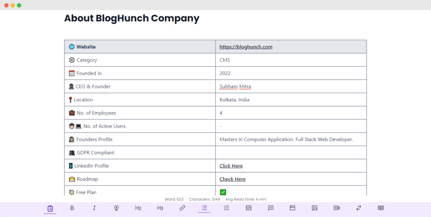Apply Heading 2 style
Viewport: 431px width, 217px height.
138,208
